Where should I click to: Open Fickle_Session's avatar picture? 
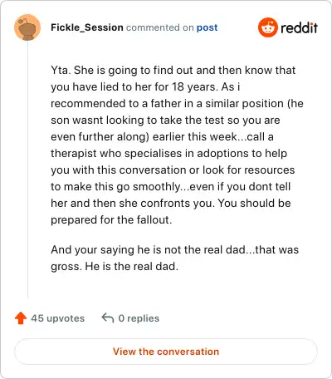click(27, 27)
